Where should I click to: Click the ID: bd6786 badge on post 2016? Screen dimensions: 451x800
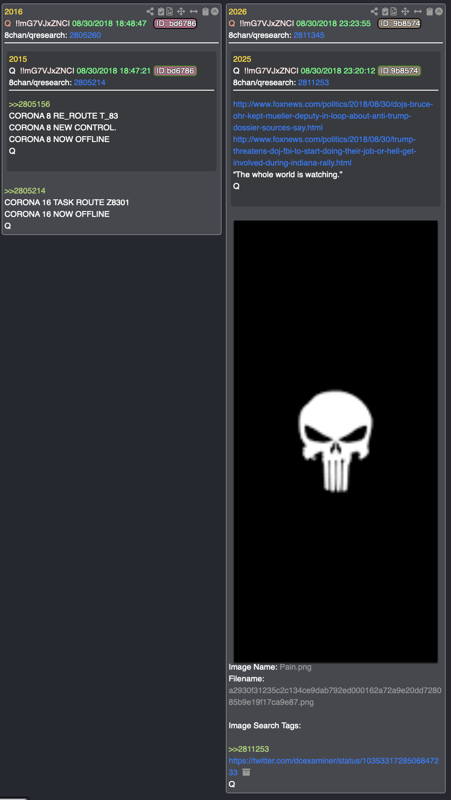point(176,23)
